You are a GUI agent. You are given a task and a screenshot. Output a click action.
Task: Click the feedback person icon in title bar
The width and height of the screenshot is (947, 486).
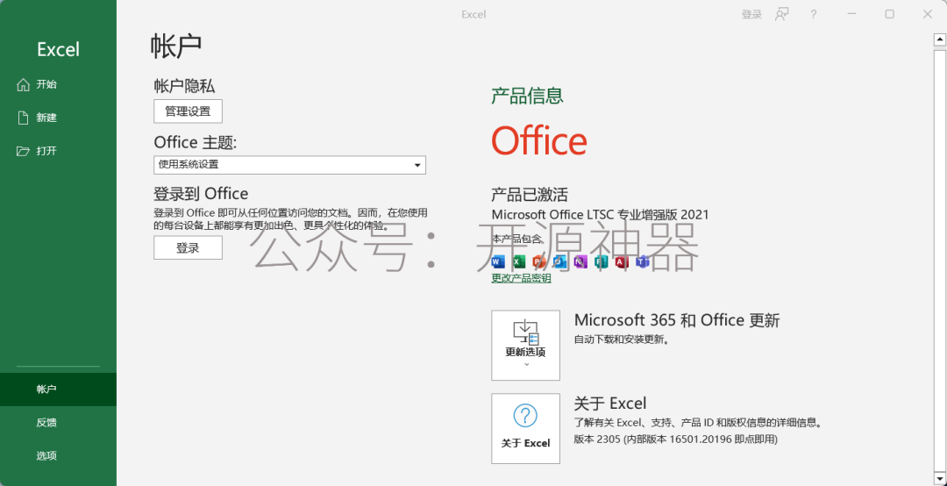coord(782,15)
